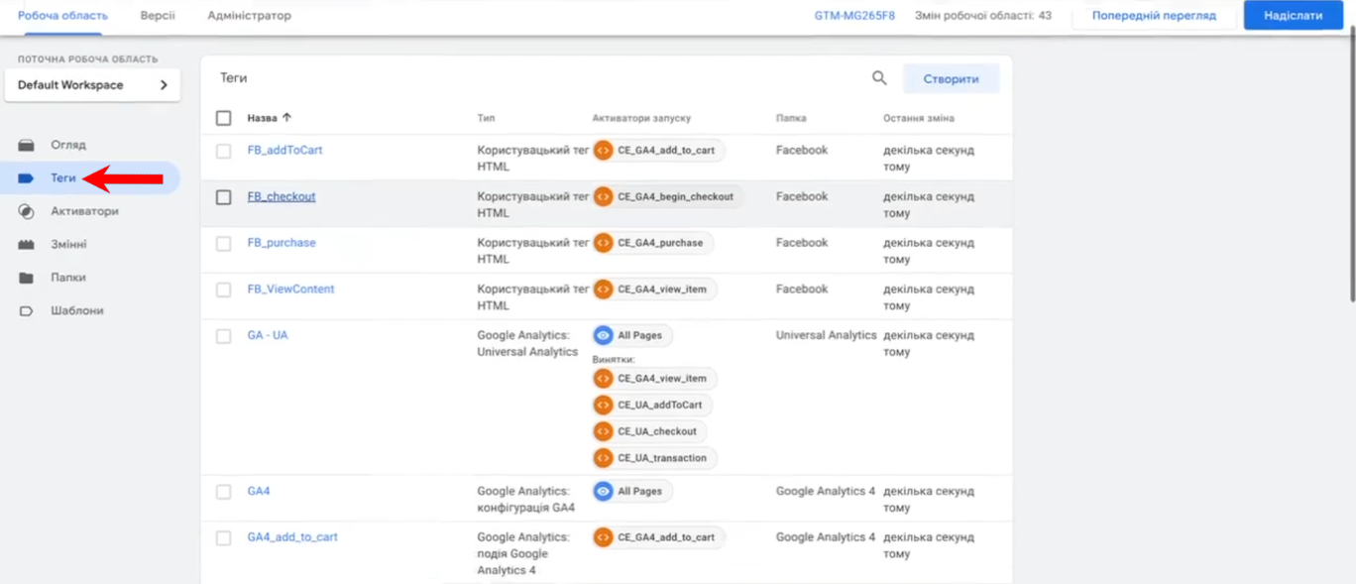
Task: Switch to the Версії tab
Action: tap(158, 16)
